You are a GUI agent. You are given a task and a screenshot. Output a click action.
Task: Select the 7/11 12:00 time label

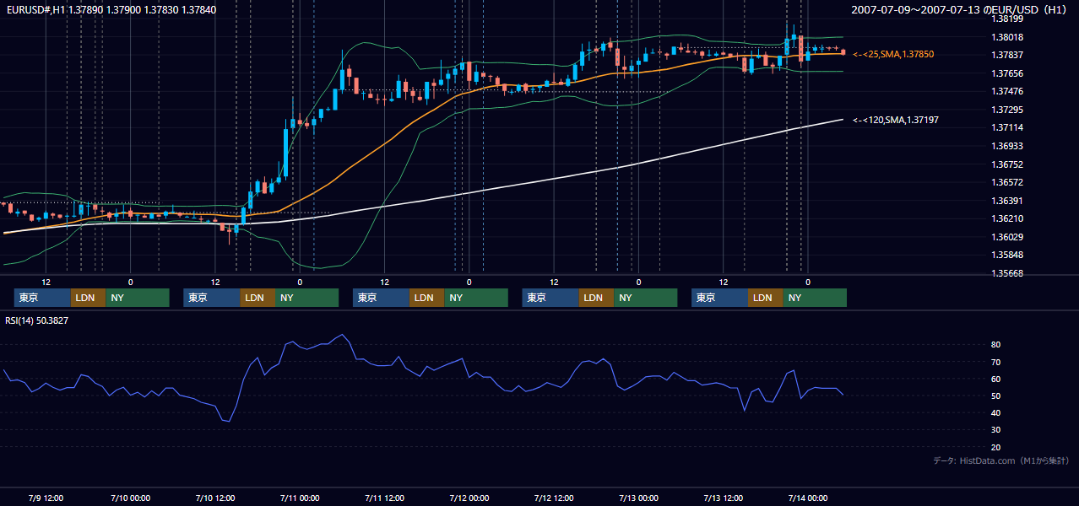click(x=384, y=498)
